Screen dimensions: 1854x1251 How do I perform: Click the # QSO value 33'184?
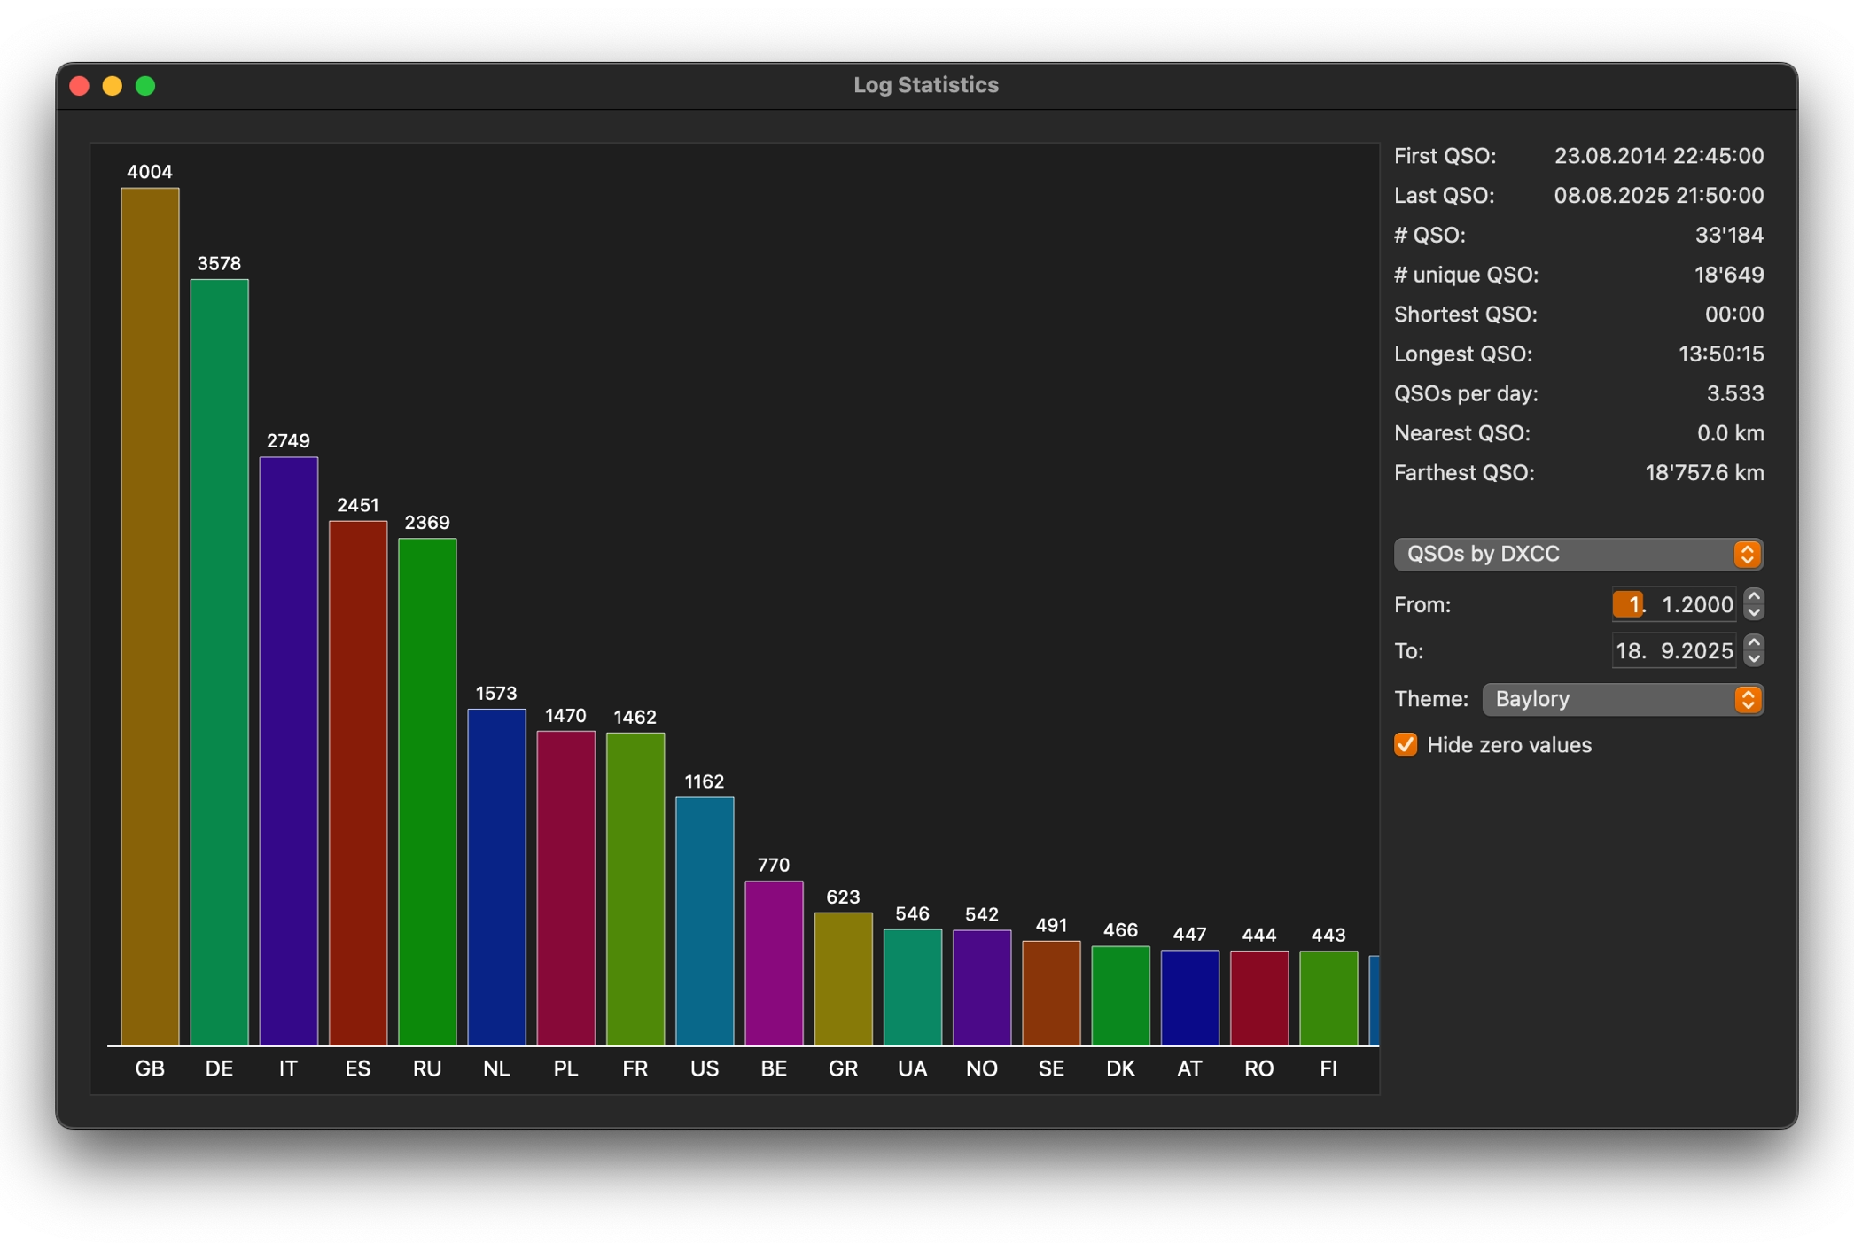[1729, 235]
